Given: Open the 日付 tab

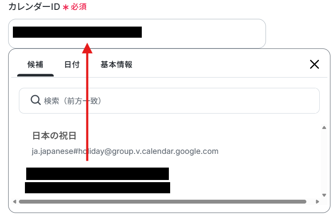Looking at the screenshot, I should click(72, 65).
